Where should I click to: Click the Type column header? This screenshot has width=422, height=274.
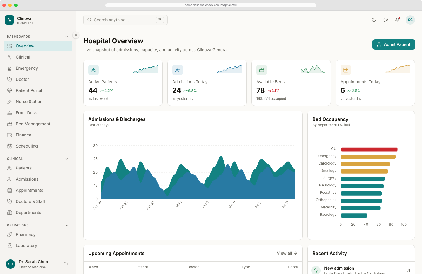[x=246, y=267]
